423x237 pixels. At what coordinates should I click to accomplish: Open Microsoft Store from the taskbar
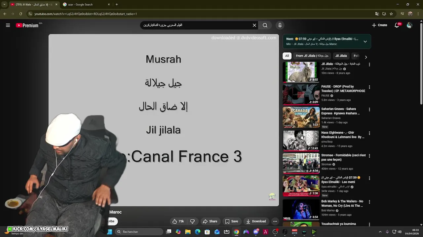pyautogui.click(x=207, y=232)
